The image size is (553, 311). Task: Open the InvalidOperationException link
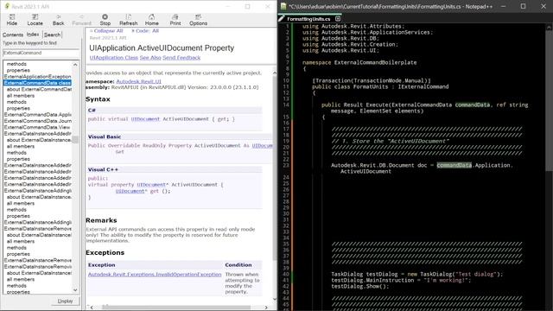click(x=155, y=275)
